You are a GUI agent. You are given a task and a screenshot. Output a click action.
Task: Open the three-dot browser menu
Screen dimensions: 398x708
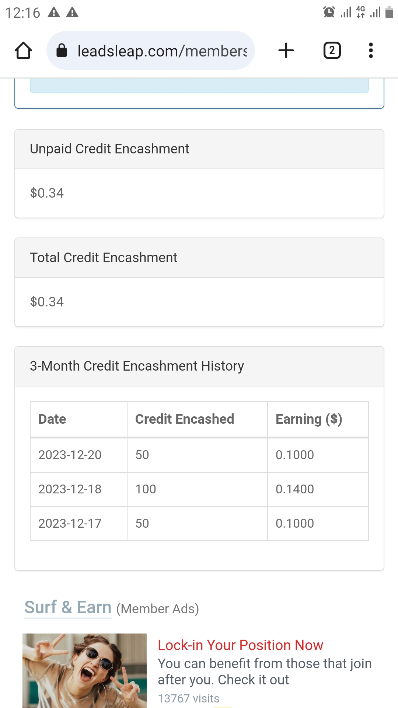coord(371,51)
